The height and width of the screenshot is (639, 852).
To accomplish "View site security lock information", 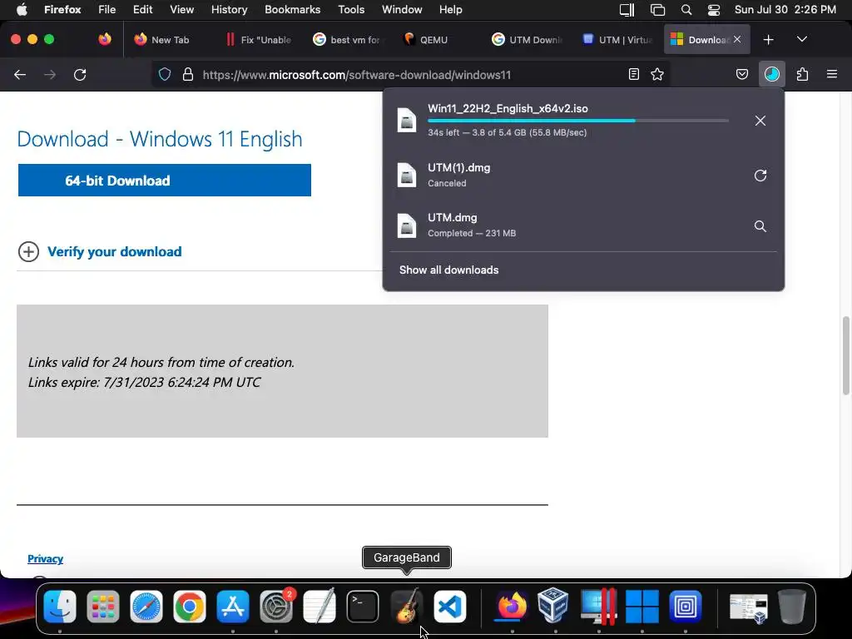I will (x=188, y=74).
